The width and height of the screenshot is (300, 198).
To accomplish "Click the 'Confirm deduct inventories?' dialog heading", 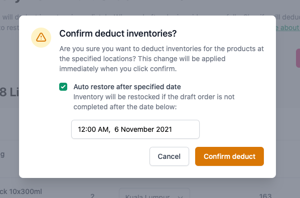I will pos(118,34).
